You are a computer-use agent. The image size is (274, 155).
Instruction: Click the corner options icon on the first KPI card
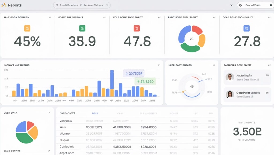[50, 17]
